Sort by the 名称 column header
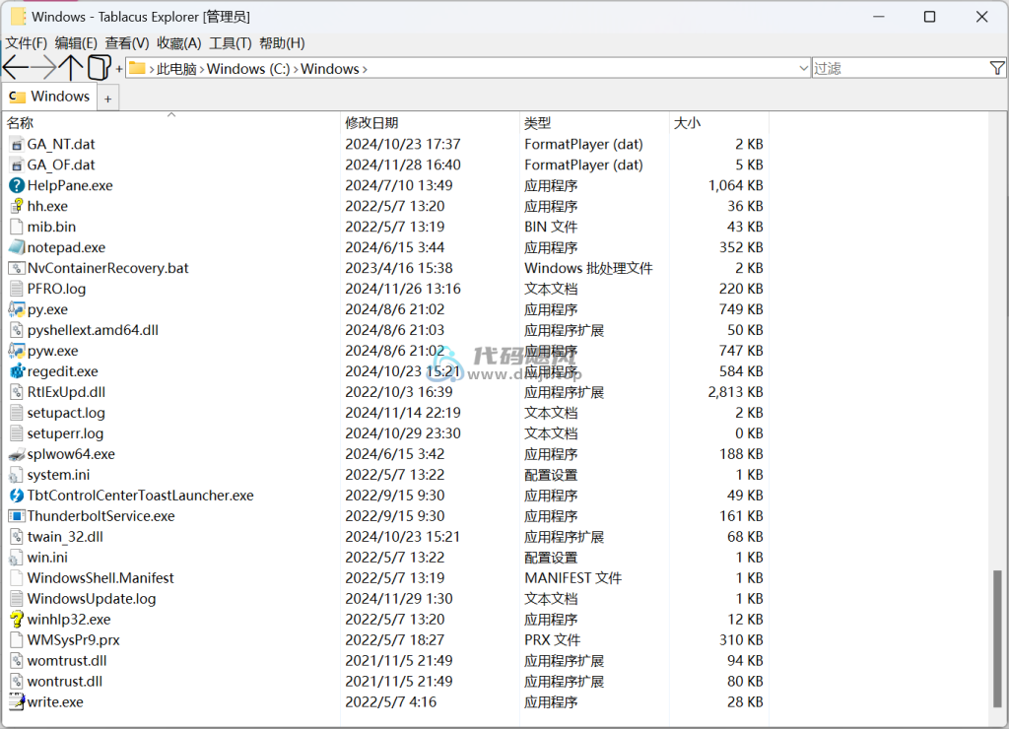 [x=171, y=122]
